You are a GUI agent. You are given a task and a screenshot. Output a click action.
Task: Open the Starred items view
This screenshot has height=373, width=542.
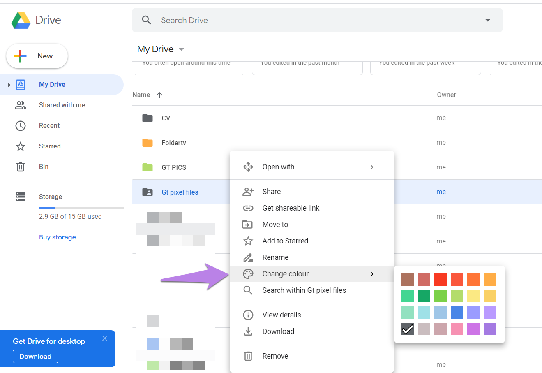49,146
